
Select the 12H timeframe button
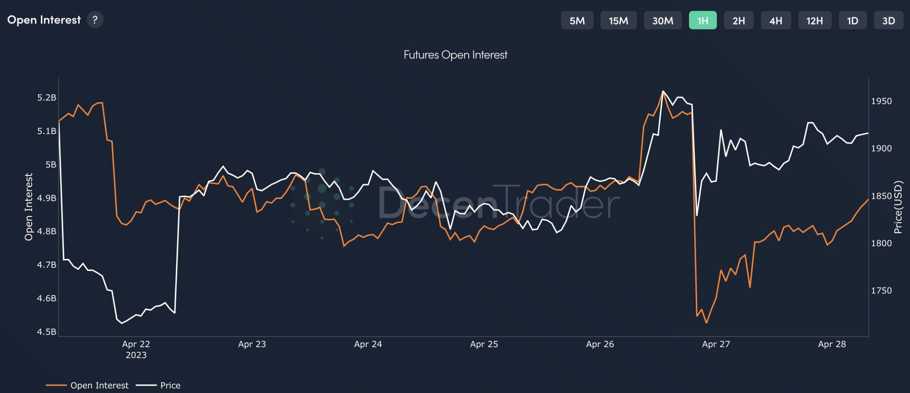point(814,21)
